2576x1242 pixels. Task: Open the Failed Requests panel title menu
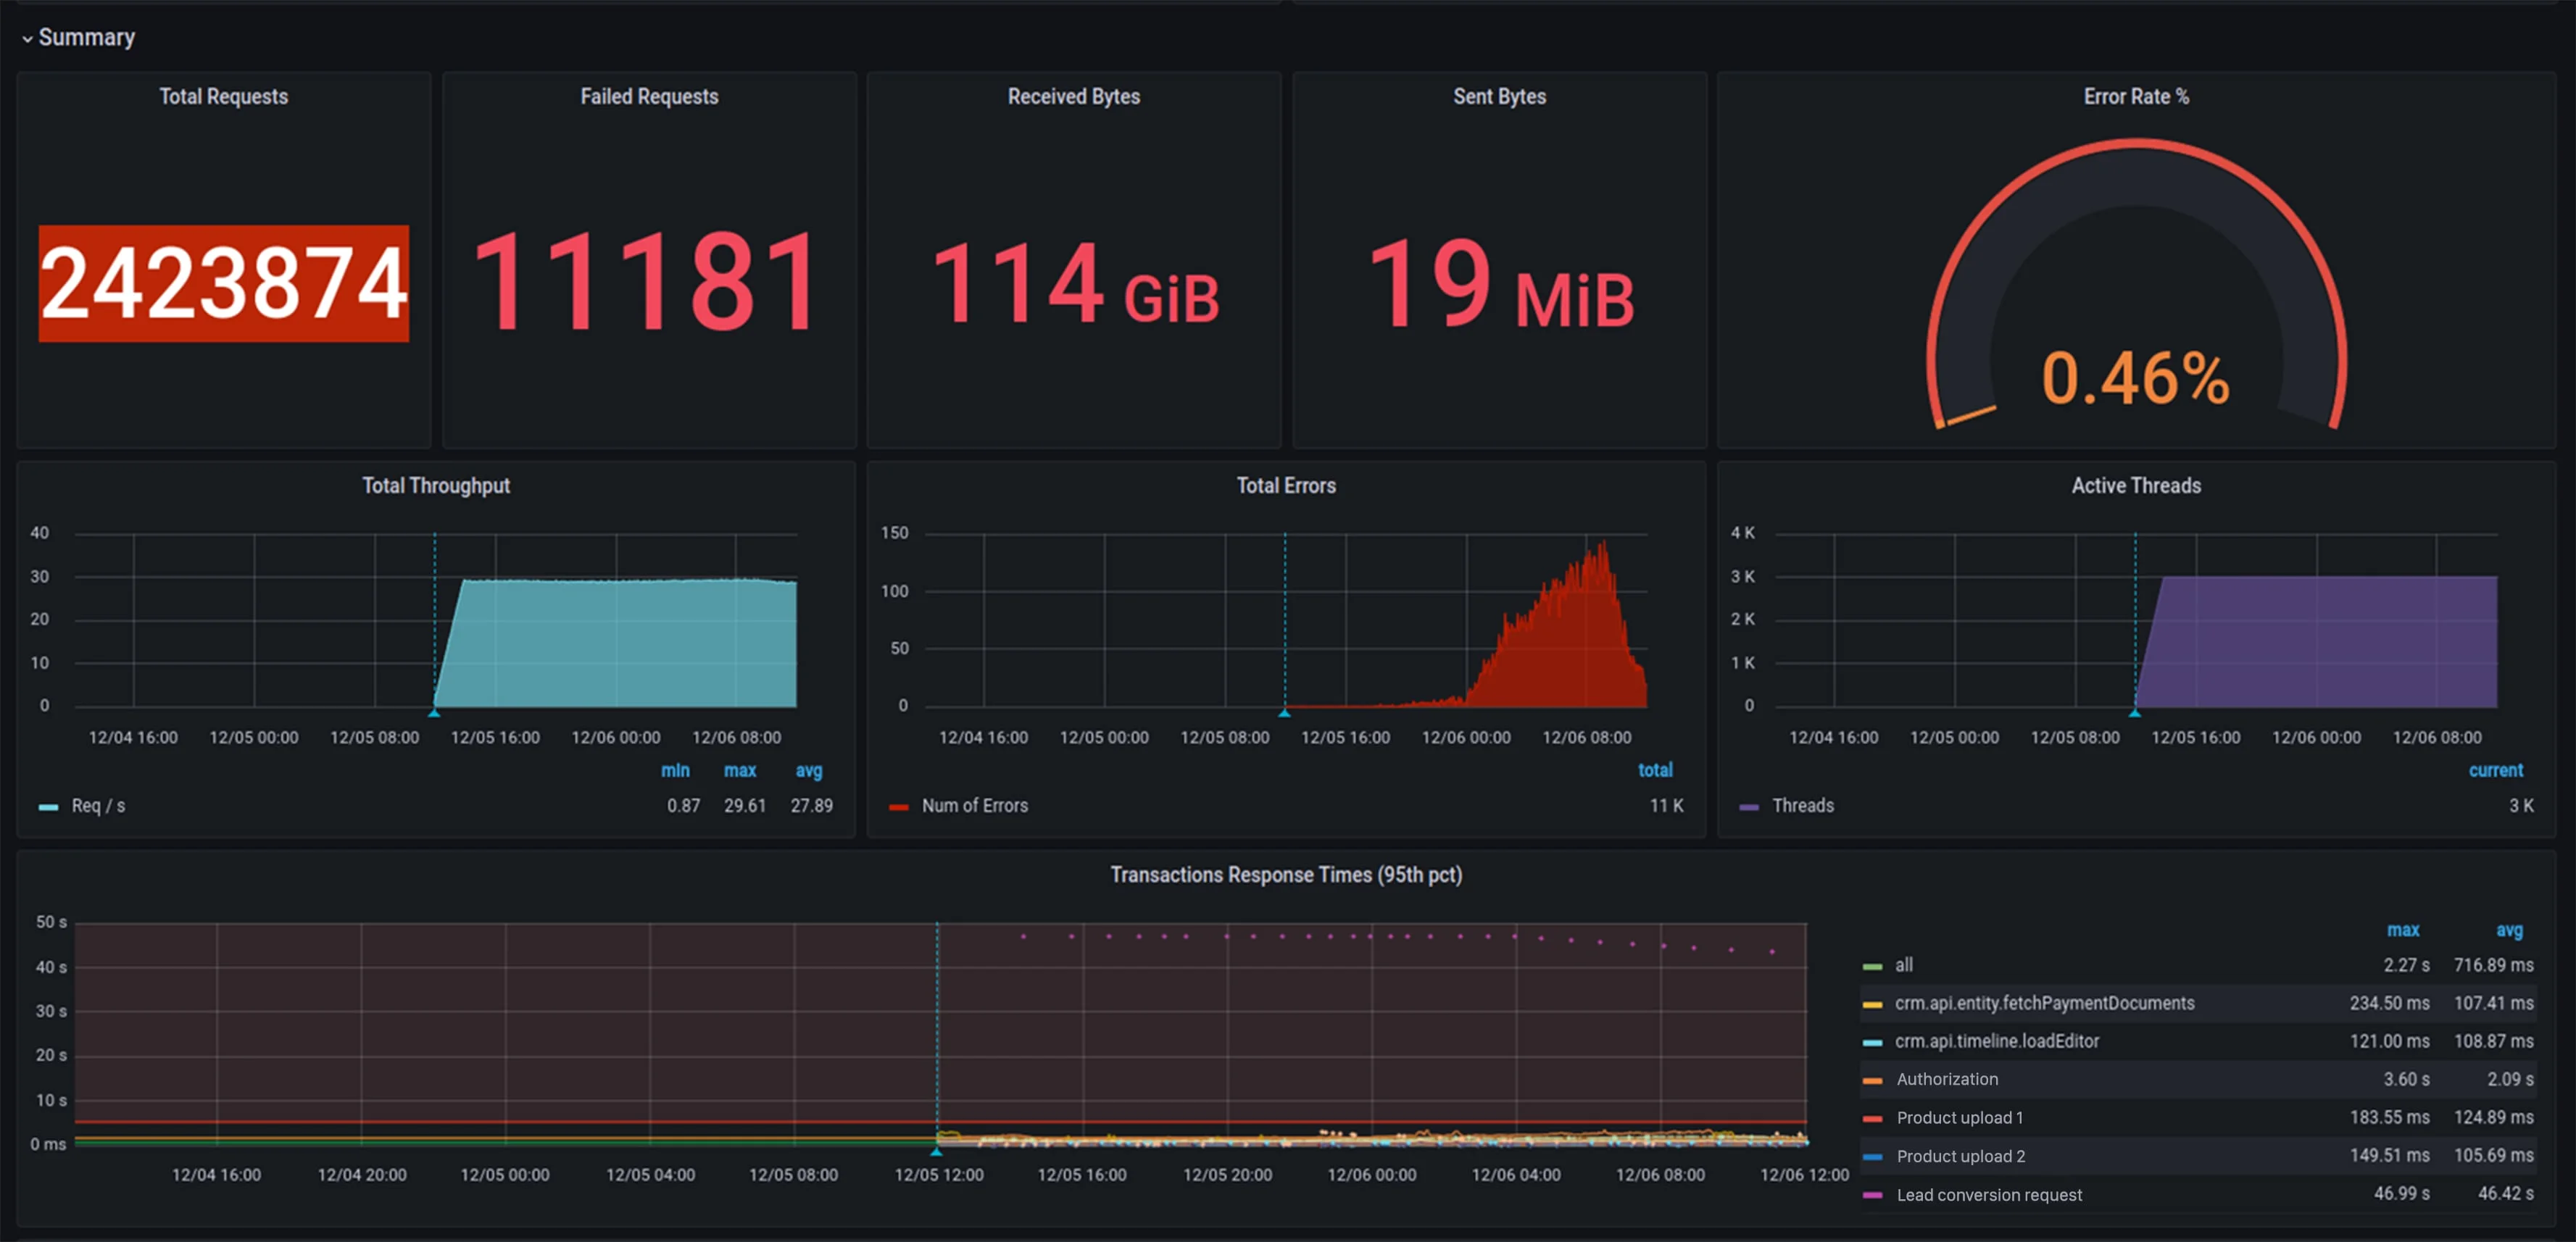[649, 97]
